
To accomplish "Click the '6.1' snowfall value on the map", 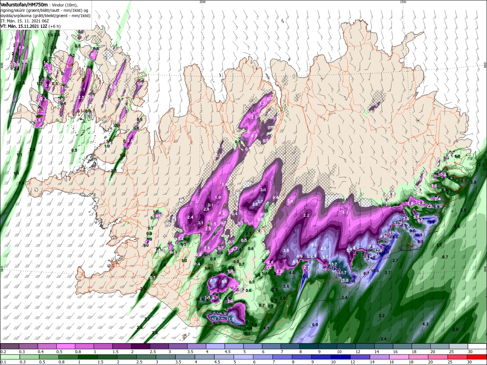I will pyautogui.click(x=213, y=281).
